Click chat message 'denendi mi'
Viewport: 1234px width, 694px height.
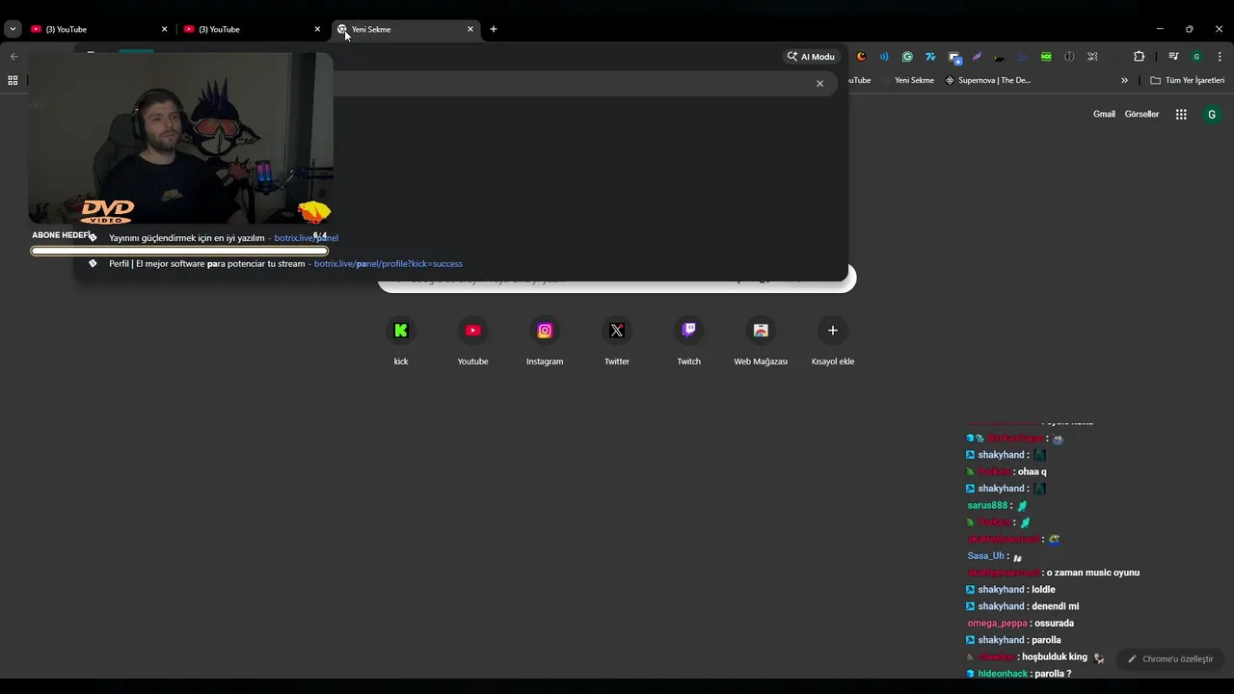click(1055, 606)
